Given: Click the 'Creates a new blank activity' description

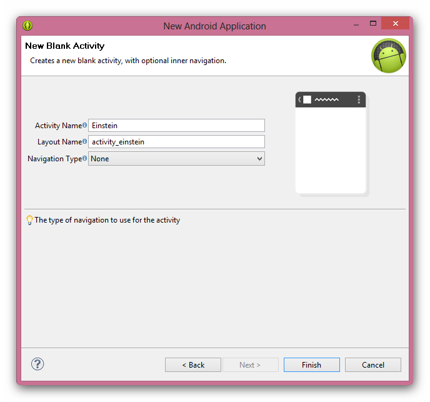Looking at the screenshot, I should 128,61.
